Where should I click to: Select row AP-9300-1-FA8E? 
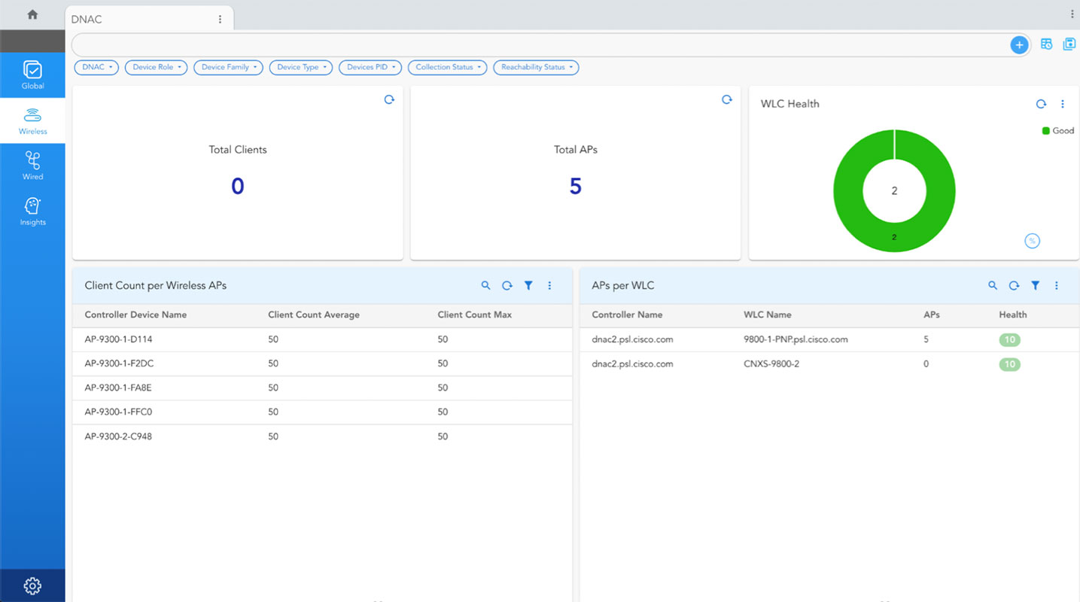pos(322,388)
